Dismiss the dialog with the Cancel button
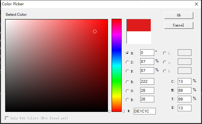Viewport: 202px width, 124px height. tap(179, 25)
